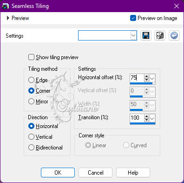Enable Show tiling preview checkbox
The width and height of the screenshot is (184, 183).
tap(31, 57)
